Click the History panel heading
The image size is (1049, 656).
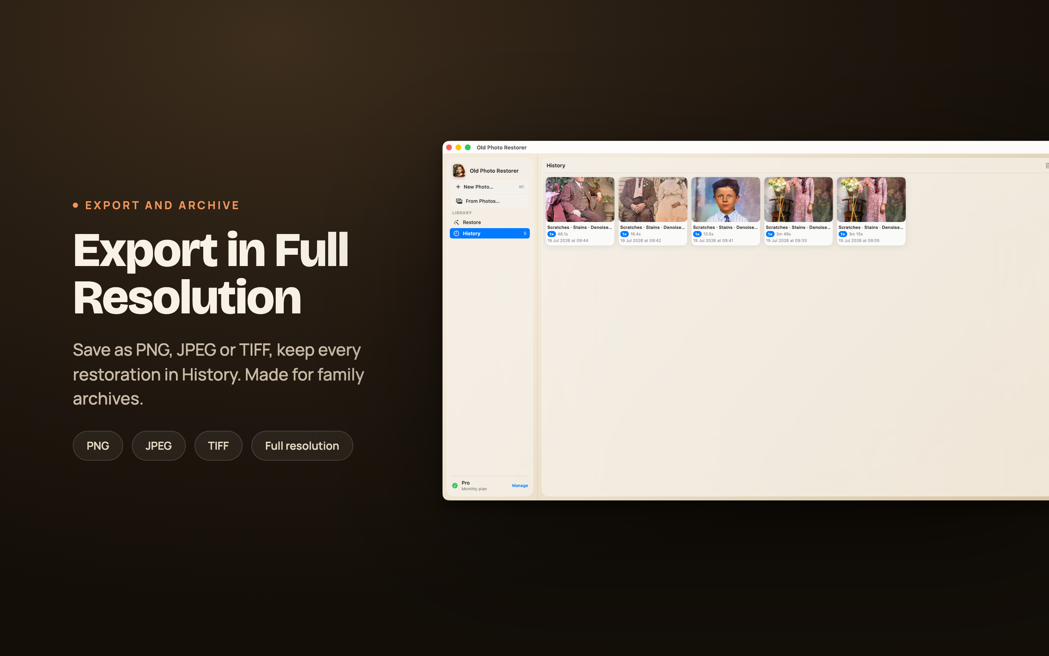click(556, 166)
